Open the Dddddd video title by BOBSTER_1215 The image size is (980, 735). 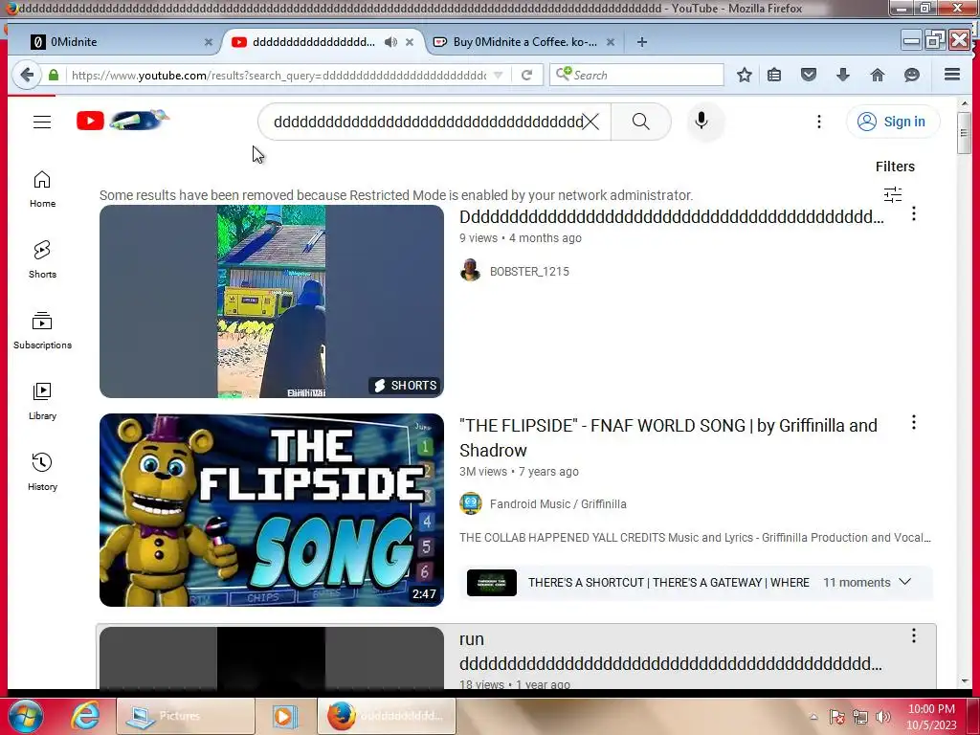[671, 217]
